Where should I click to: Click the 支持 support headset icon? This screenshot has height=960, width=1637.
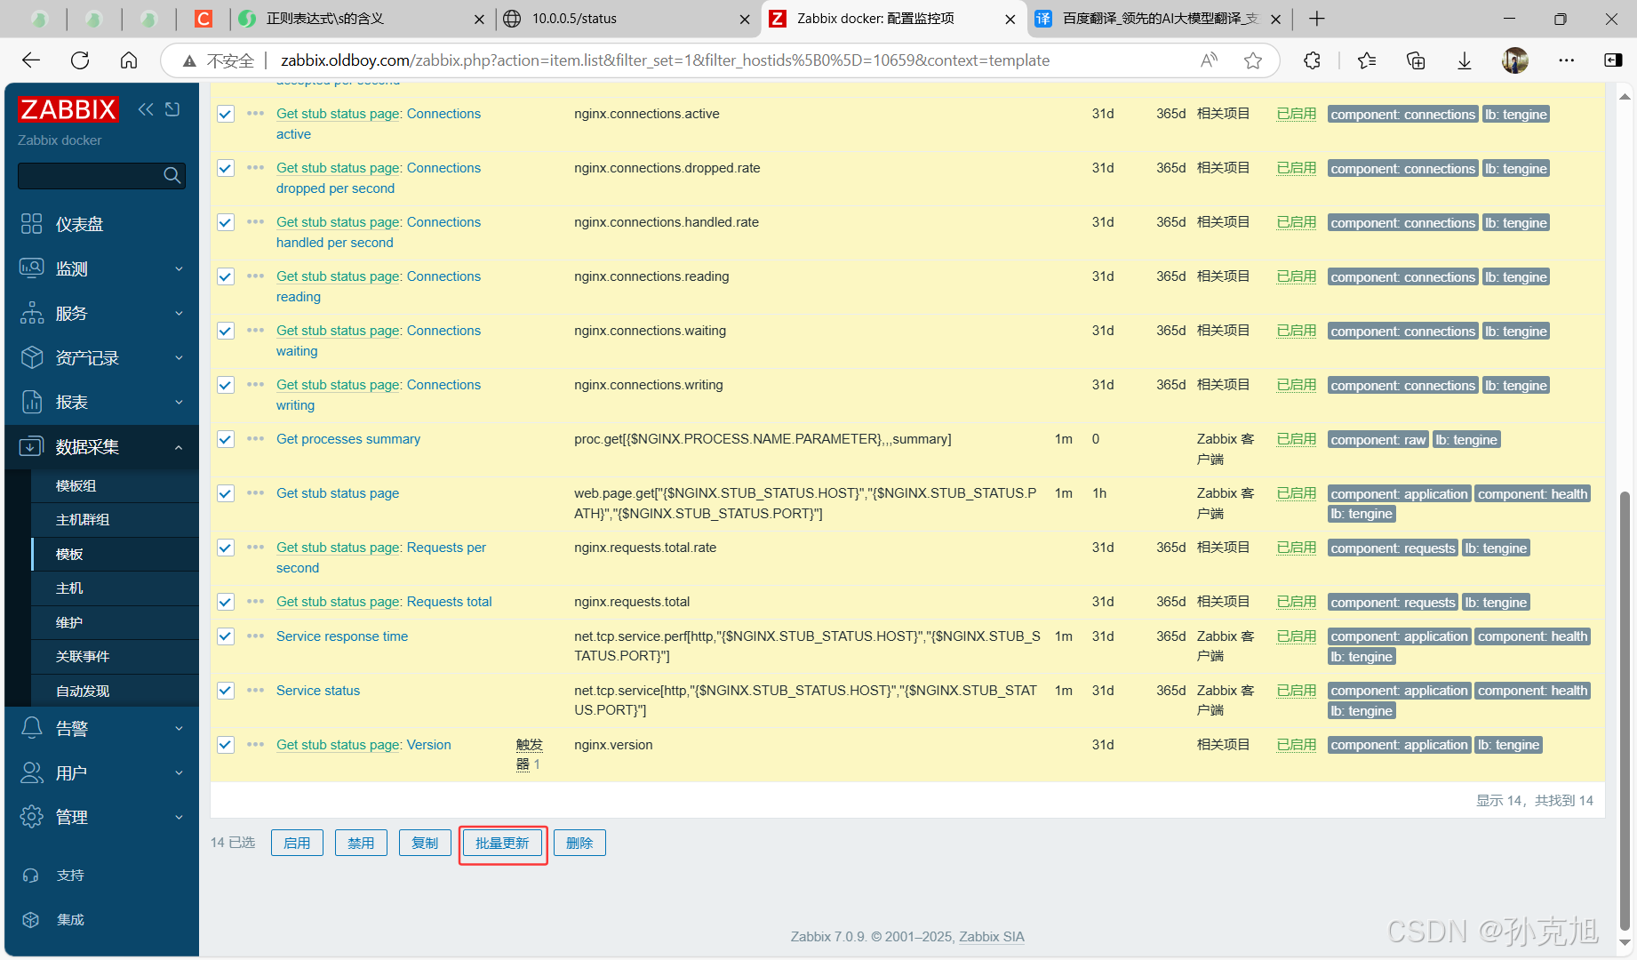coord(31,876)
